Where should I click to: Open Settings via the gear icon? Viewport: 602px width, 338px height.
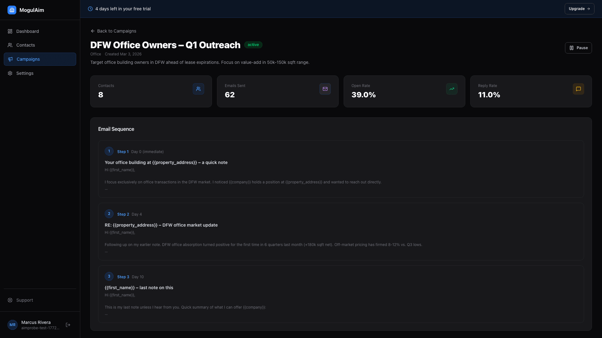(x=9, y=73)
